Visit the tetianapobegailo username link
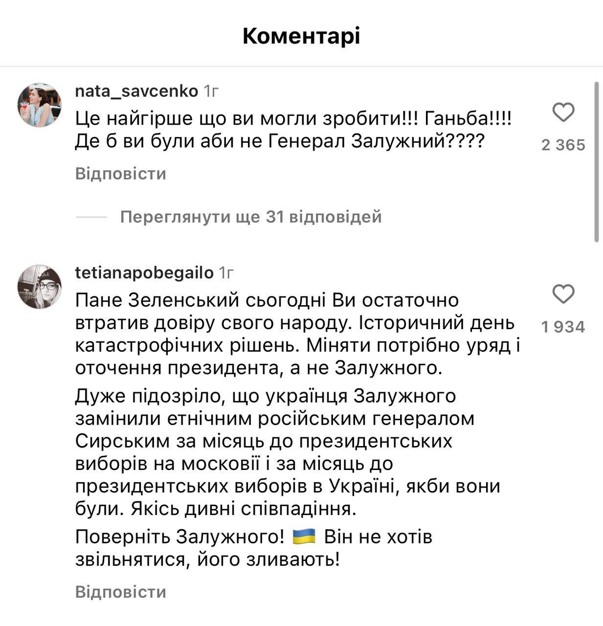Image resolution: width=603 pixels, height=626 pixels. coord(144,273)
